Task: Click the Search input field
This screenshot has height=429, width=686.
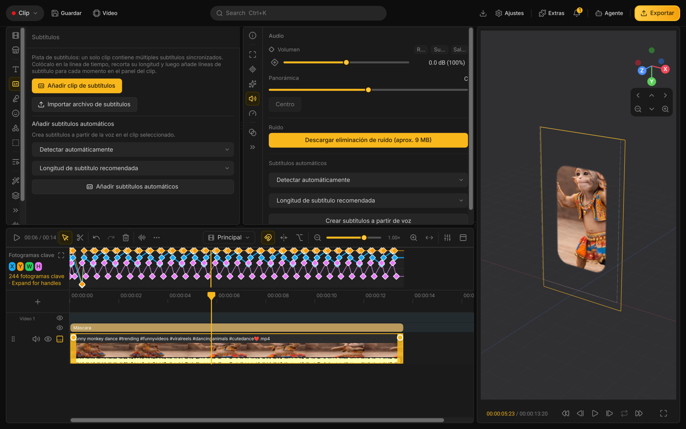Action: pyautogui.click(x=298, y=13)
